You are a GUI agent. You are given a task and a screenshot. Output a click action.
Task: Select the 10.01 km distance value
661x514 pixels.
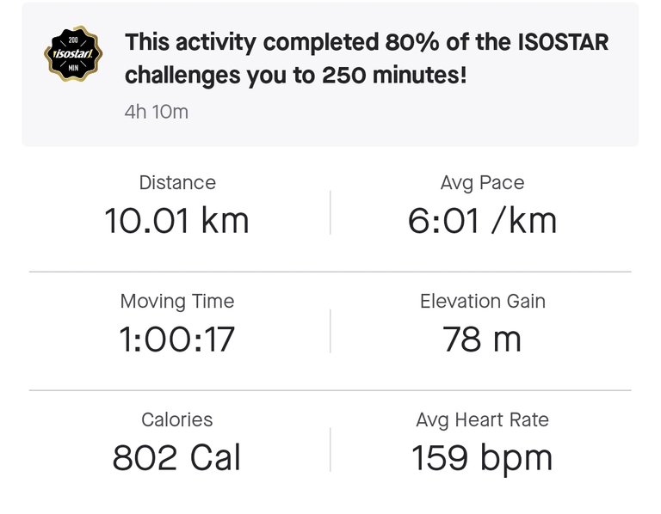[176, 221]
